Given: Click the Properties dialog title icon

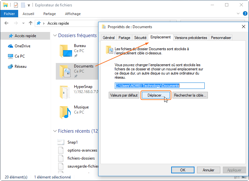Looking at the screenshot, I should (x=104, y=27).
